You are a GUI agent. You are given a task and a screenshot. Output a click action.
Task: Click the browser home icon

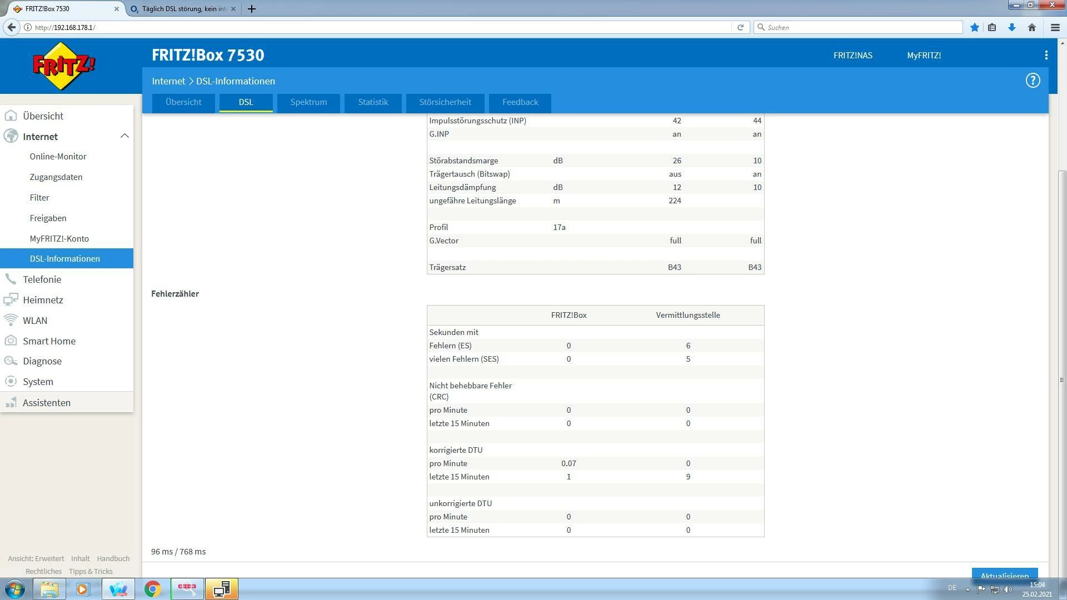coord(1031,27)
